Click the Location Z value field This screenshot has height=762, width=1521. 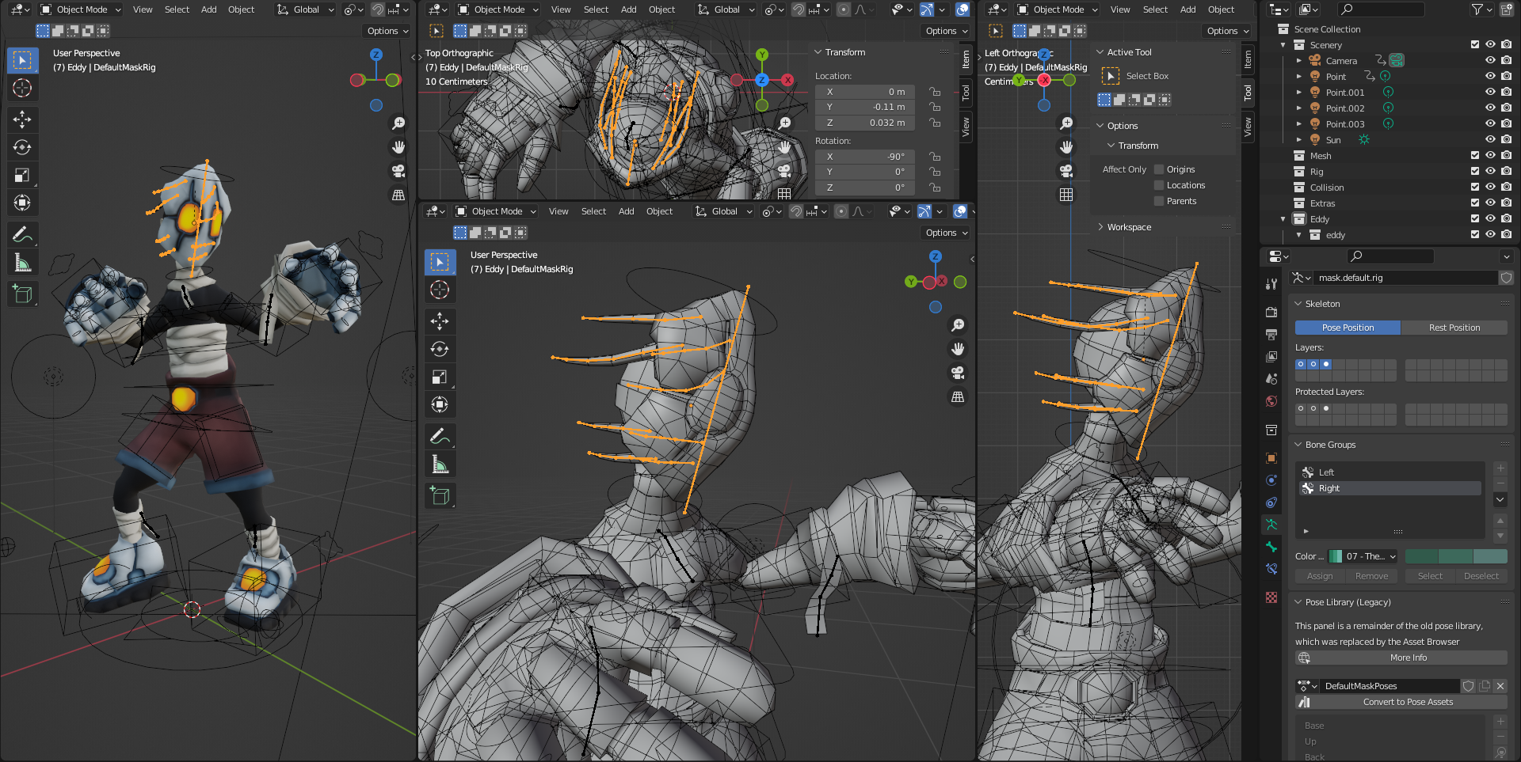coord(865,123)
